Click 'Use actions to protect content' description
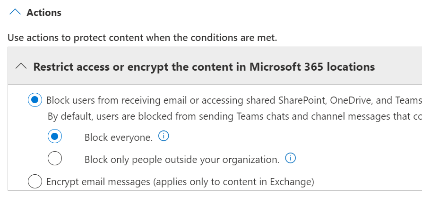This screenshot has height=203, width=422. tap(142, 38)
